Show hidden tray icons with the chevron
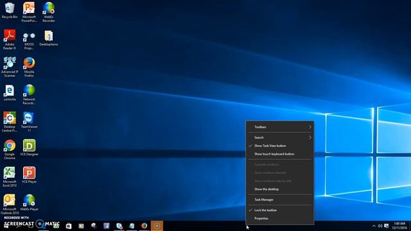 tap(374, 226)
